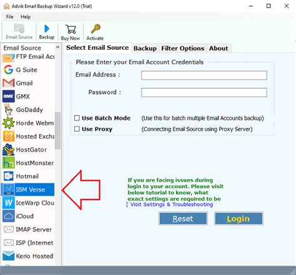
Task: Select the Gmail text entry
Action: coord(24,83)
